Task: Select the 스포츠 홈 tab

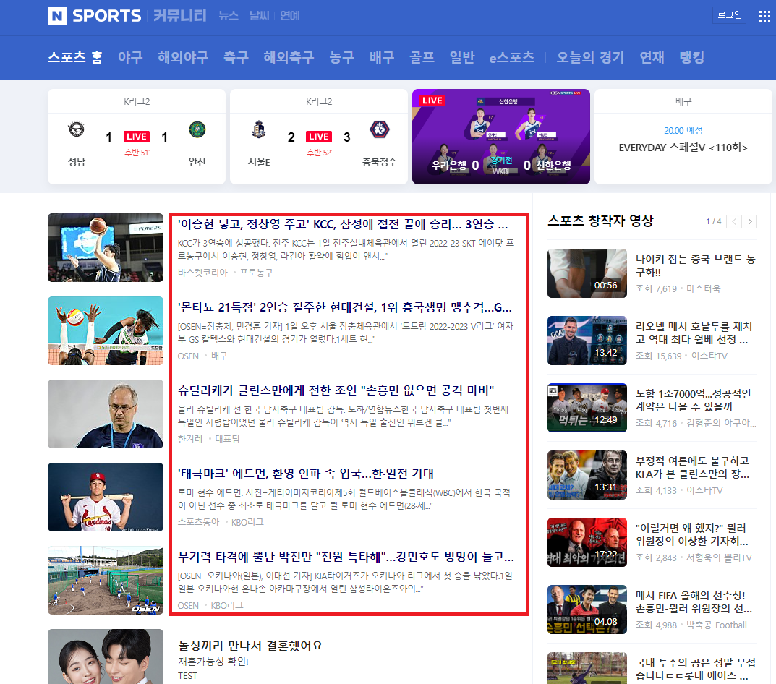Action: pos(75,57)
